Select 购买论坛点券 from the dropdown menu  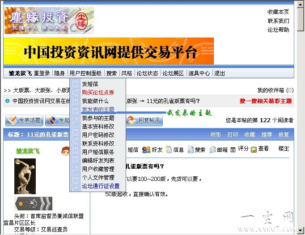tap(98, 93)
